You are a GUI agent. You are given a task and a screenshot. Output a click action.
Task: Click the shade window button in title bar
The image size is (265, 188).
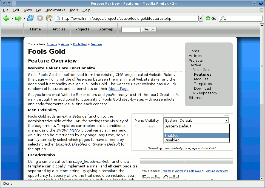click(254, 3)
